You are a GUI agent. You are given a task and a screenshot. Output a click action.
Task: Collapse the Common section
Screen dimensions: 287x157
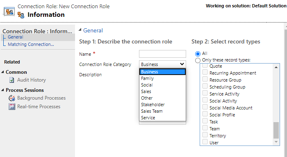(2, 72)
